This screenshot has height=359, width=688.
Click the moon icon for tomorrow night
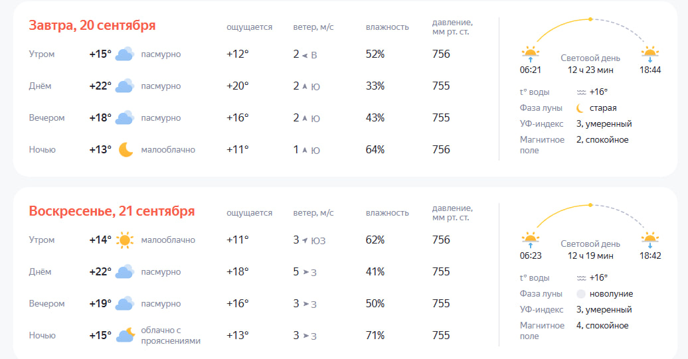coord(126,150)
